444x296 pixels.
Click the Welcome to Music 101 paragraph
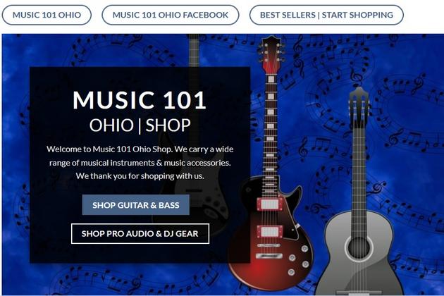pos(140,163)
